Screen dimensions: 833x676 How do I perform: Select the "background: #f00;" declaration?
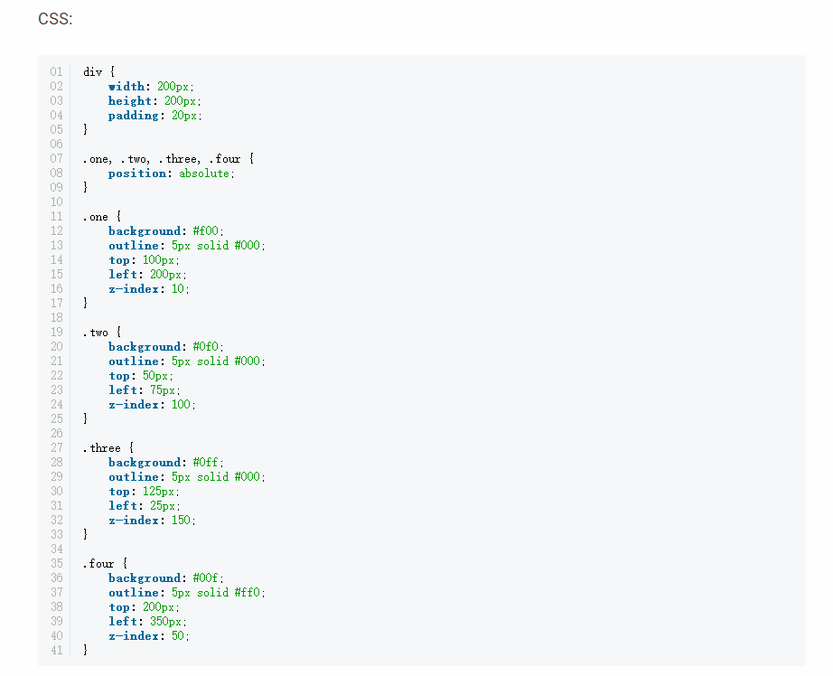tap(166, 231)
